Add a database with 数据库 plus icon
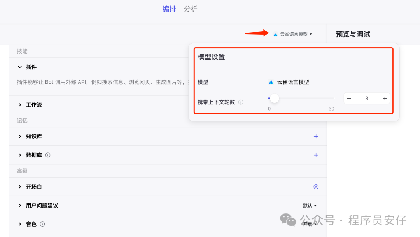This screenshot has width=420, height=237. click(x=316, y=155)
